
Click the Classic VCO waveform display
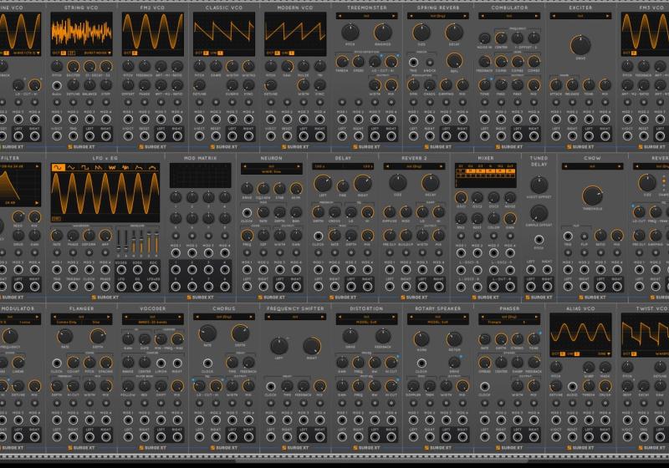pyautogui.click(x=224, y=34)
